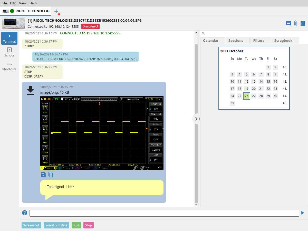Click the pink Stop button

89,225
